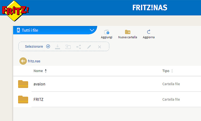This screenshot has height=121, width=201.
Task: Click the avalon folder icon
Action: [23, 84]
